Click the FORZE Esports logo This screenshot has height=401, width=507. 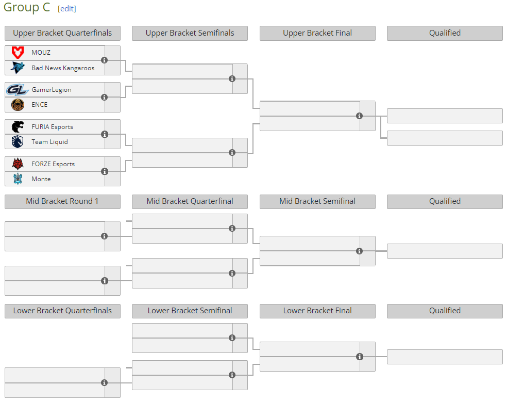(x=18, y=164)
